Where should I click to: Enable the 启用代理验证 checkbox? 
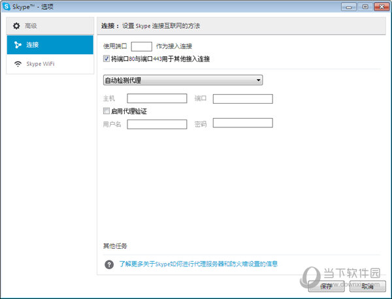click(x=106, y=111)
